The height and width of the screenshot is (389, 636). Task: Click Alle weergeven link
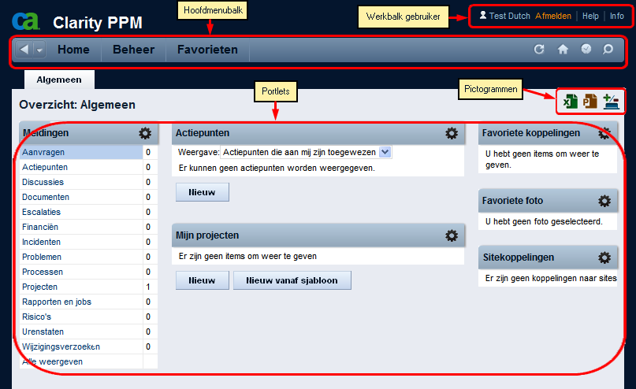(52, 362)
